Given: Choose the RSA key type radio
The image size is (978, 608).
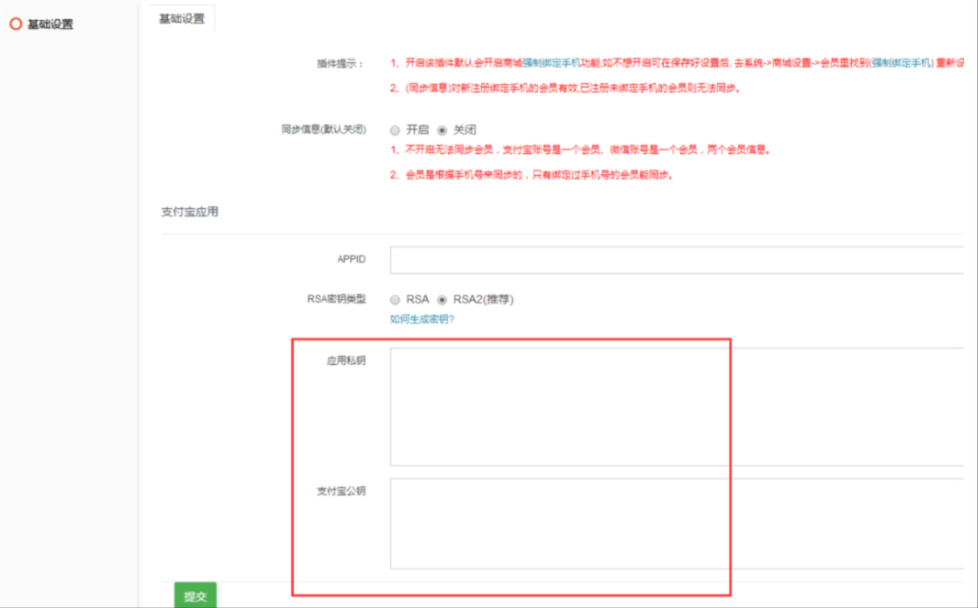Looking at the screenshot, I should [x=395, y=299].
